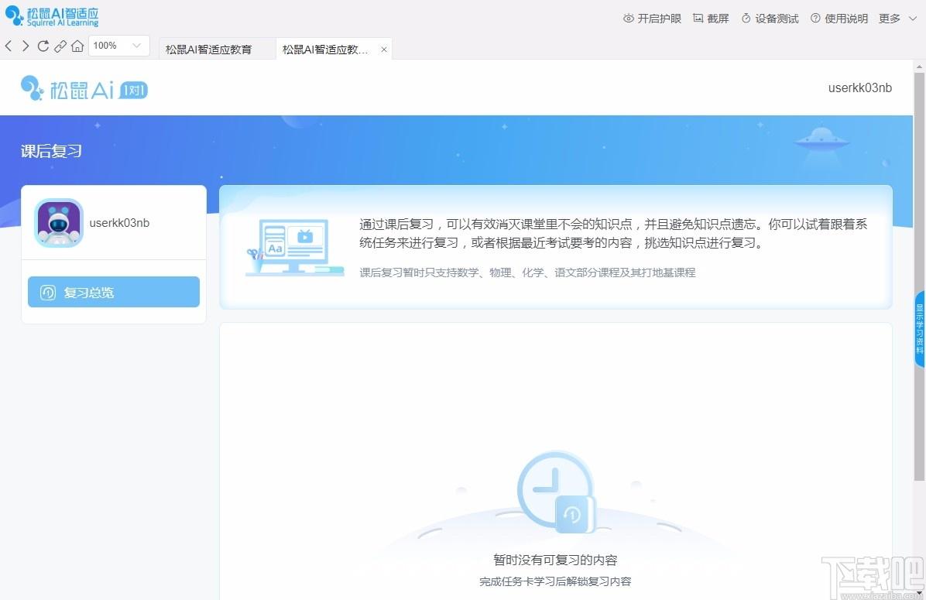Click the scrollbar down arrow
Viewport: 926px width, 600px height.
[919, 592]
